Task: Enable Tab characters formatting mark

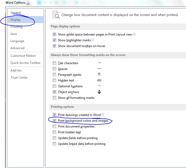Action: [x=54, y=63]
